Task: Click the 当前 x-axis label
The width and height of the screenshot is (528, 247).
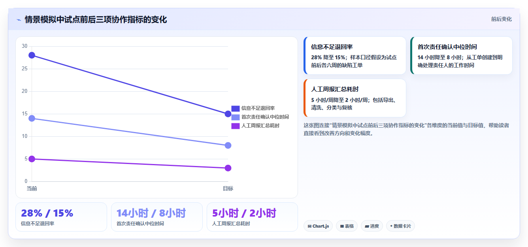Action: click(x=32, y=189)
